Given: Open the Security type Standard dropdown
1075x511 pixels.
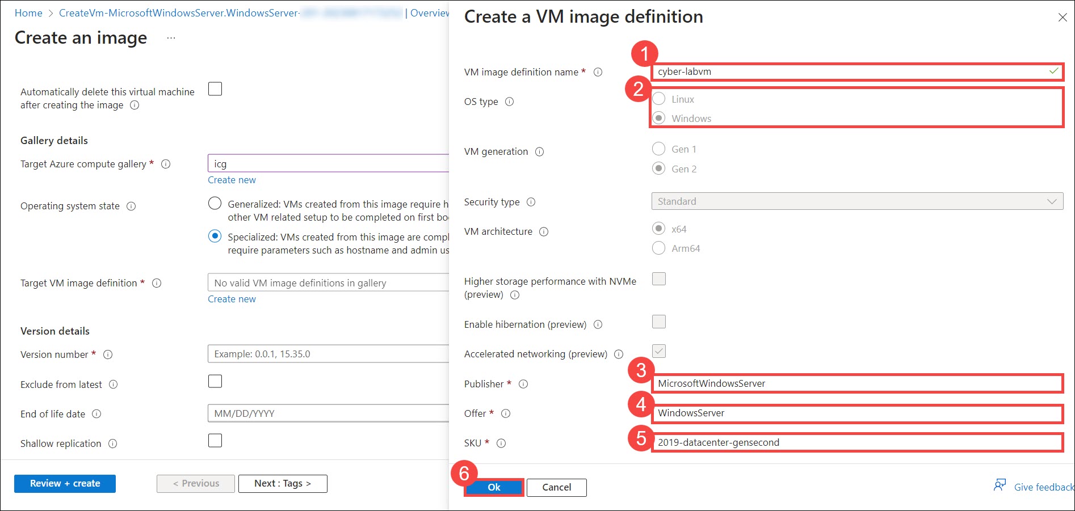Looking at the screenshot, I should tap(857, 201).
